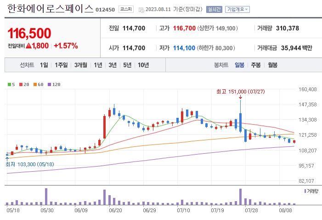Click the 2023.08.11 기준(장마감) date text
The image size is (322, 220).
[174, 10]
